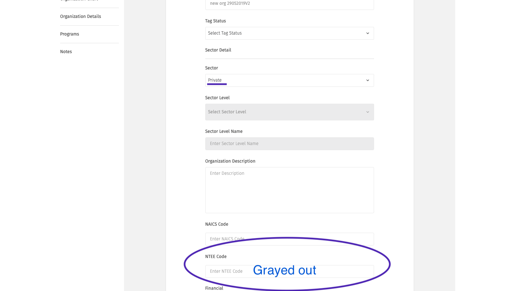Click the chevron icon on Sector Level field
The height and width of the screenshot is (291, 524).
coord(367,112)
